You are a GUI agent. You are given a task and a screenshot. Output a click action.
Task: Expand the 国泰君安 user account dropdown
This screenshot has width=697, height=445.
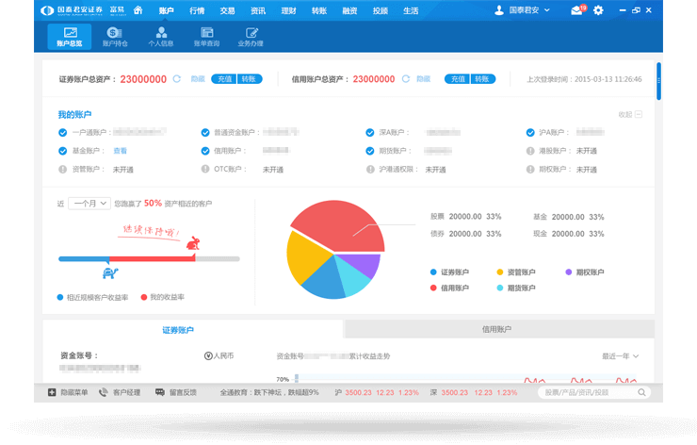point(547,9)
